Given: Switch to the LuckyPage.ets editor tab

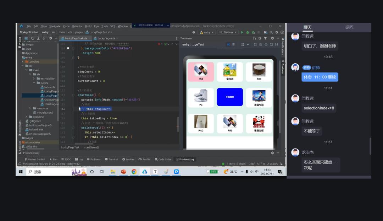Looking at the screenshot, I should point(106,38).
